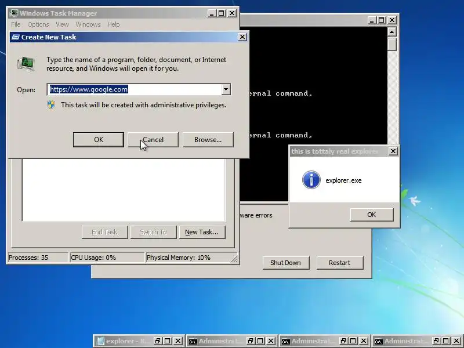Click the console window scrollbar thumb
This screenshot has width=464, height=348.
pos(392,45)
